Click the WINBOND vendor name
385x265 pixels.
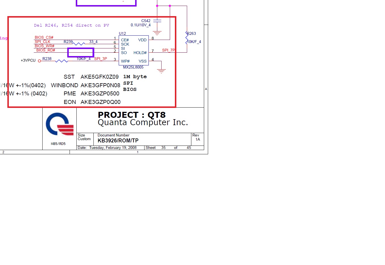tap(64, 85)
